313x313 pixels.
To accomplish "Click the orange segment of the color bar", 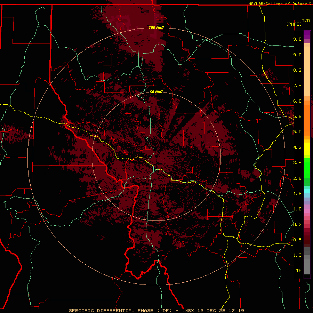I will coord(307,120).
